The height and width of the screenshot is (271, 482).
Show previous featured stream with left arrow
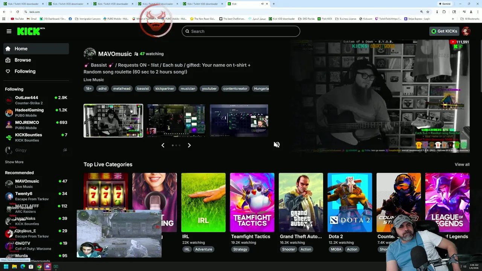pyautogui.click(x=163, y=145)
